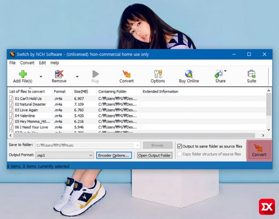The width and height of the screenshot is (279, 219).
Task: Open the Help menu
Action: coord(54,63)
